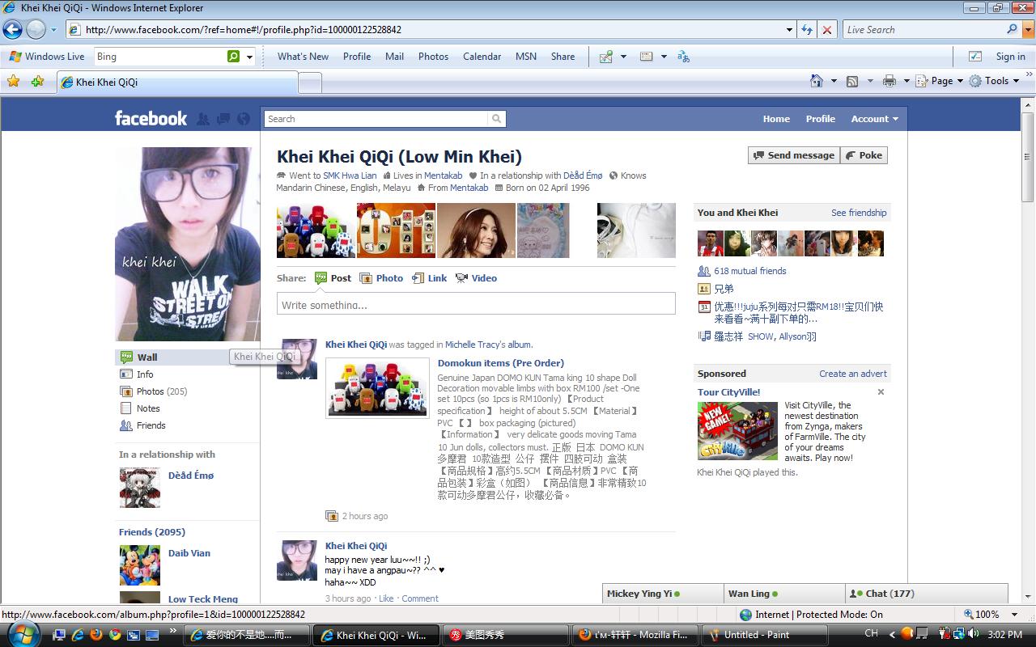Open Info in left sidebar
The height and width of the screenshot is (647, 1036).
(145, 374)
